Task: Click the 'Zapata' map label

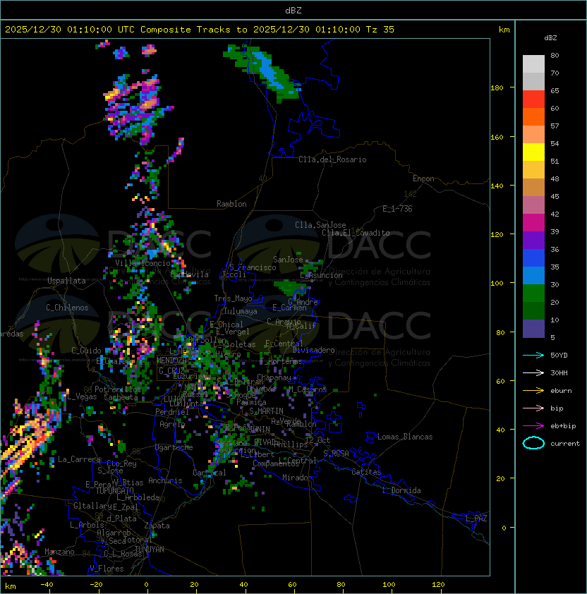Action: (x=157, y=526)
